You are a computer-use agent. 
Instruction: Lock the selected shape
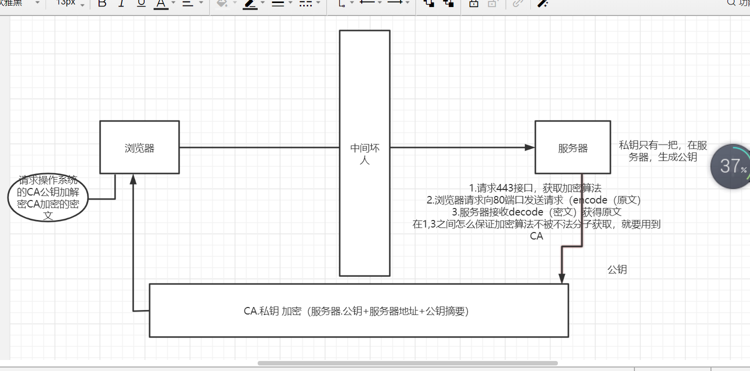coord(473,3)
